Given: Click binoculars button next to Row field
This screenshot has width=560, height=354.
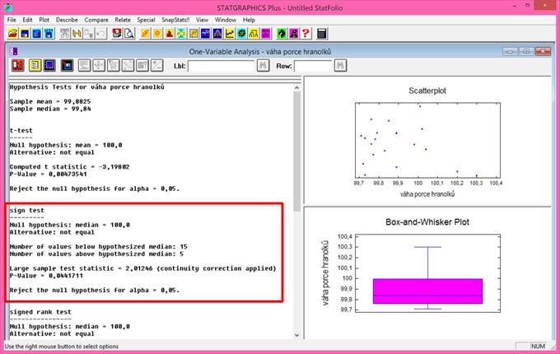Looking at the screenshot, I should pyautogui.click(x=340, y=65).
